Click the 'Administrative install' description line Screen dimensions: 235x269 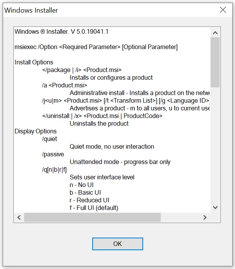[140, 93]
